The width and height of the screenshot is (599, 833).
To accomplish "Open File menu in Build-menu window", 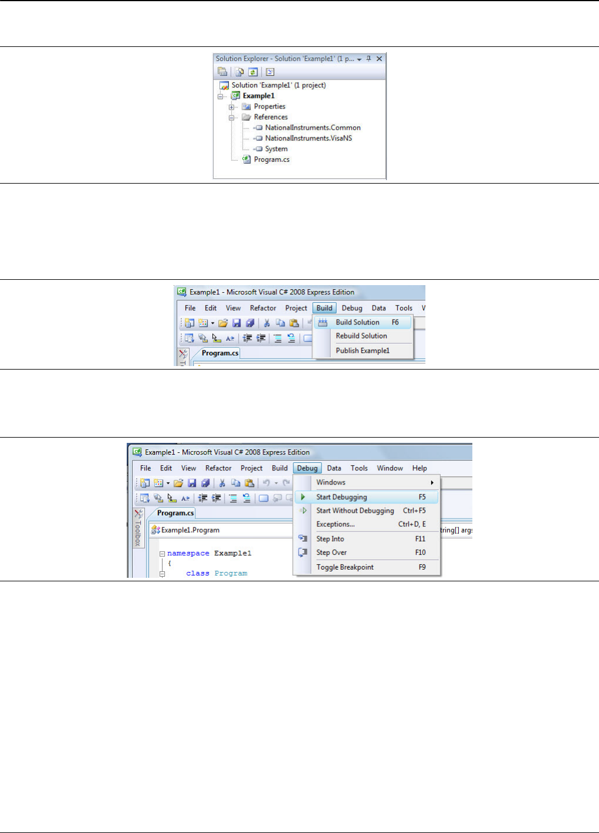I will point(190,308).
